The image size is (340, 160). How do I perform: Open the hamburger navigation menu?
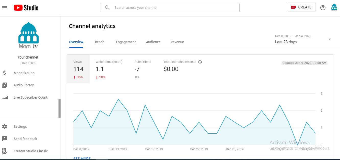5,8
